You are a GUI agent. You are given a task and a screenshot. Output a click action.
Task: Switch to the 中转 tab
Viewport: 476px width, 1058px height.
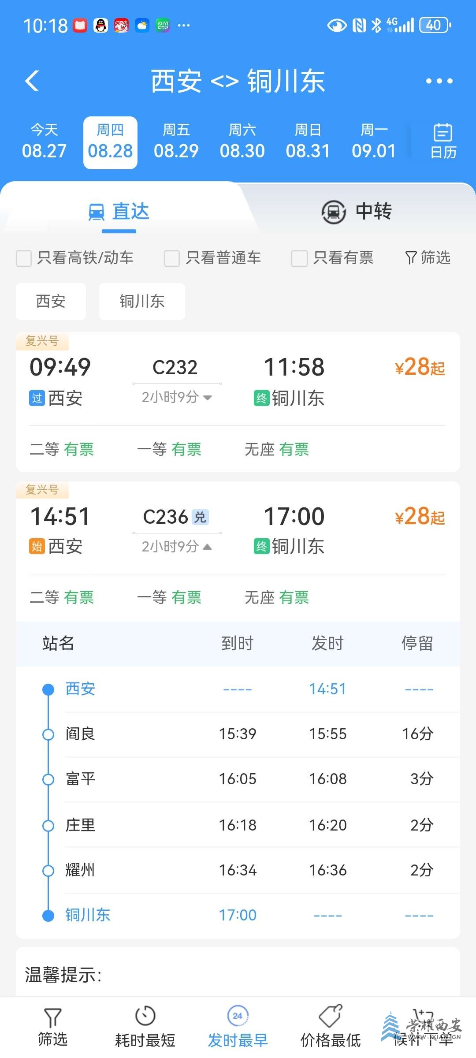click(x=357, y=212)
